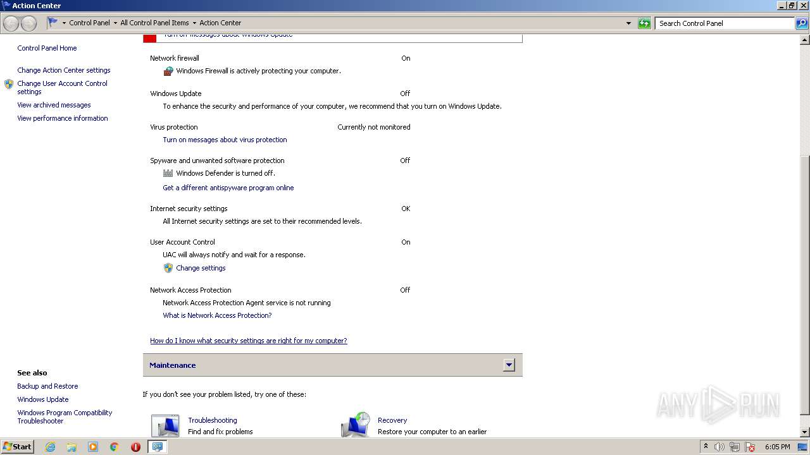The height and width of the screenshot is (455, 810).
Task: Select Action Center breadcrumb item
Action: point(220,23)
